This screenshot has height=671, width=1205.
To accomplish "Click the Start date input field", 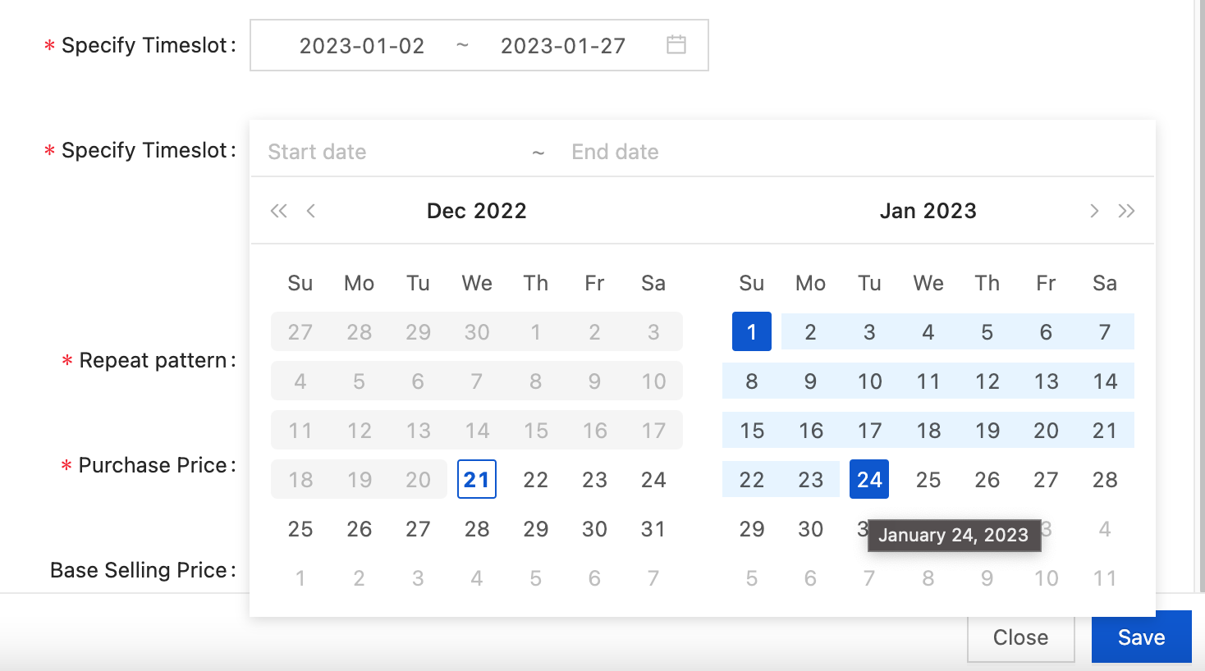I will pyautogui.click(x=345, y=151).
